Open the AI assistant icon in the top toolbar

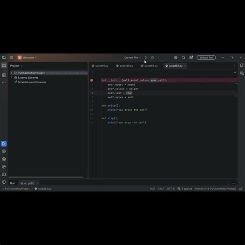176,57
